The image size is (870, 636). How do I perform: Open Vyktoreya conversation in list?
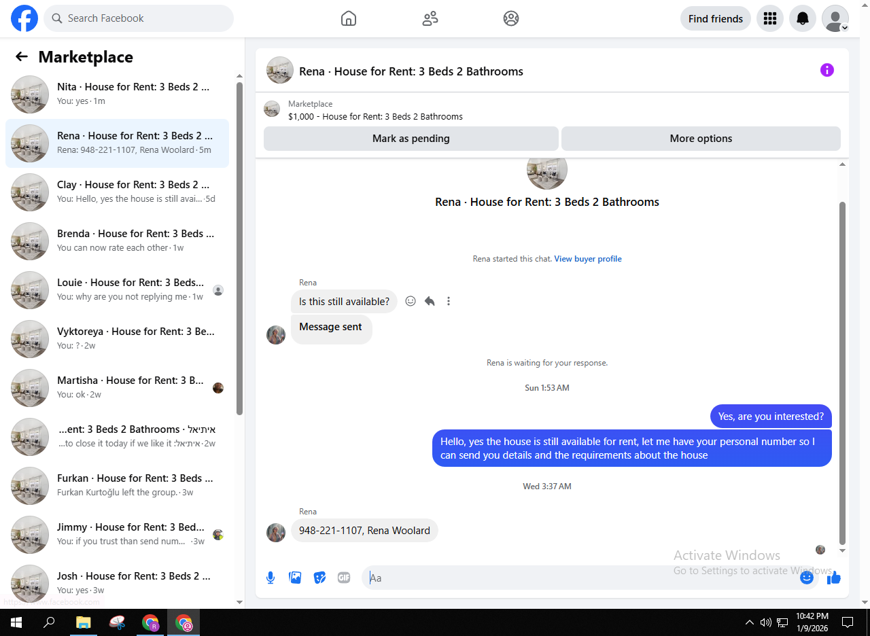coord(117,339)
